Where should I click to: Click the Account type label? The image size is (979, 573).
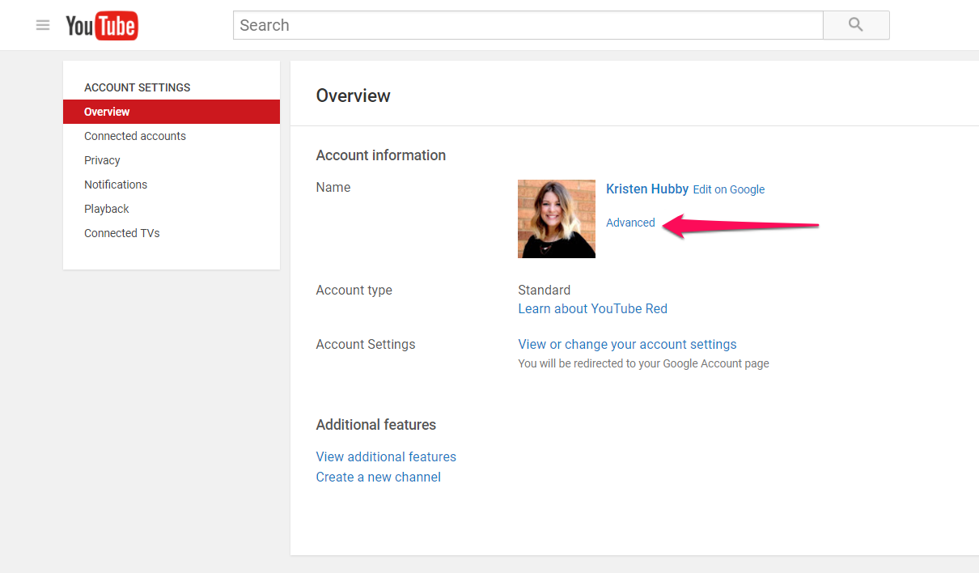pyautogui.click(x=354, y=290)
